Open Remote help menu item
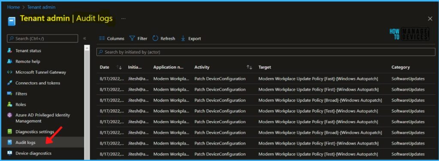The image size is (439, 161). point(28,62)
